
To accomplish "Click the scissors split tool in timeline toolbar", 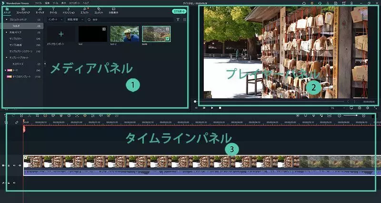I will click(x=30, y=115).
